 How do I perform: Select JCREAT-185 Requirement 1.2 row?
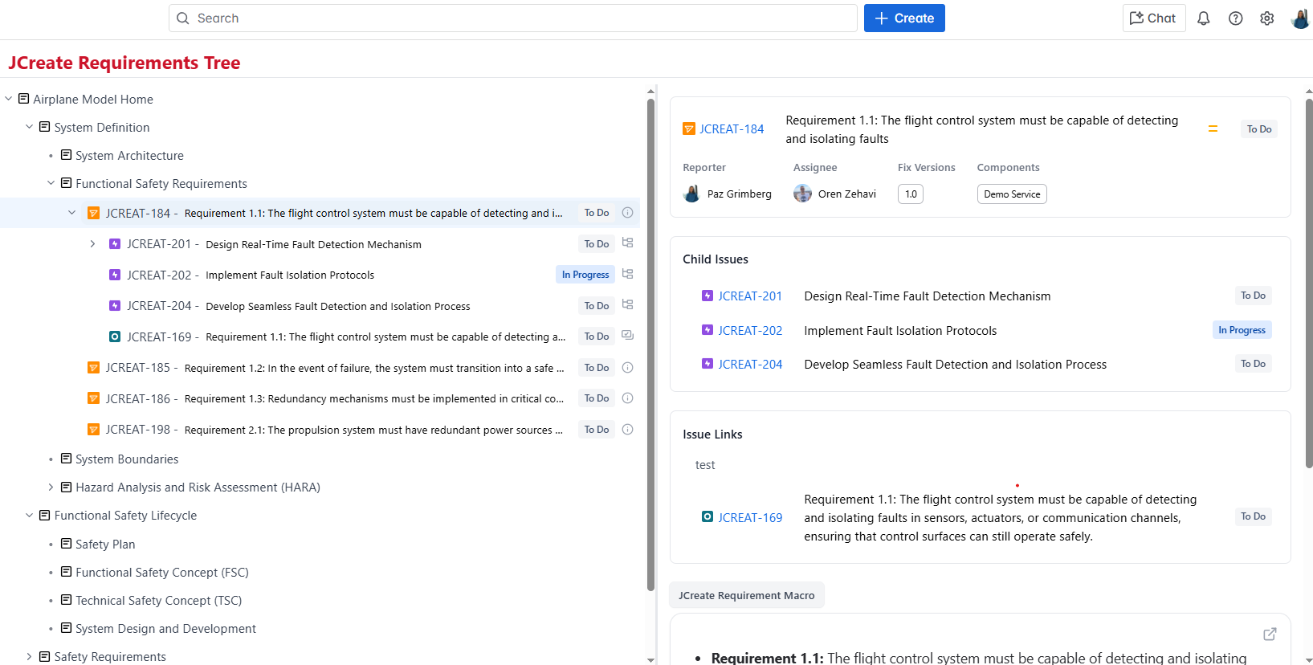[320, 368]
